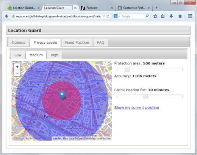The height and width of the screenshot is (155, 197).
Task: Zoom in on the map
Action: pos(17,67)
